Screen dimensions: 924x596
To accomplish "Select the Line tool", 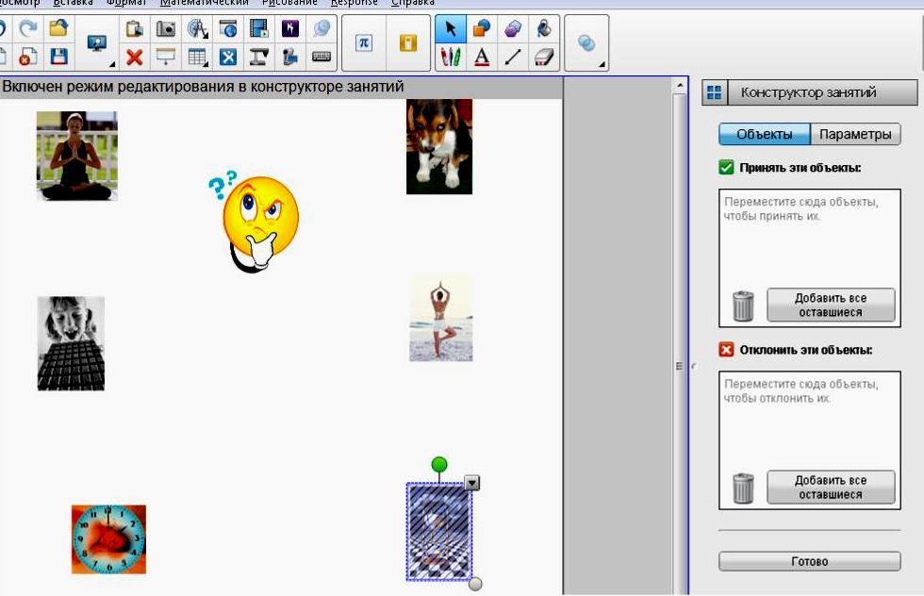I will pyautogui.click(x=513, y=58).
